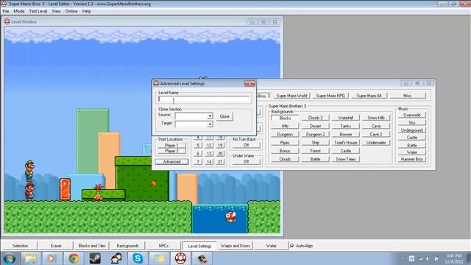Select the Snow Trees background

346,159
